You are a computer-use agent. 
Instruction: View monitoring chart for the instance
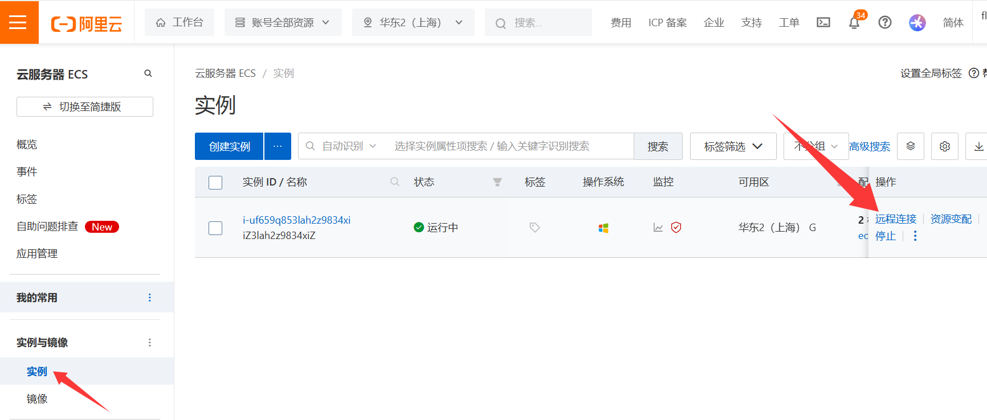pos(658,228)
